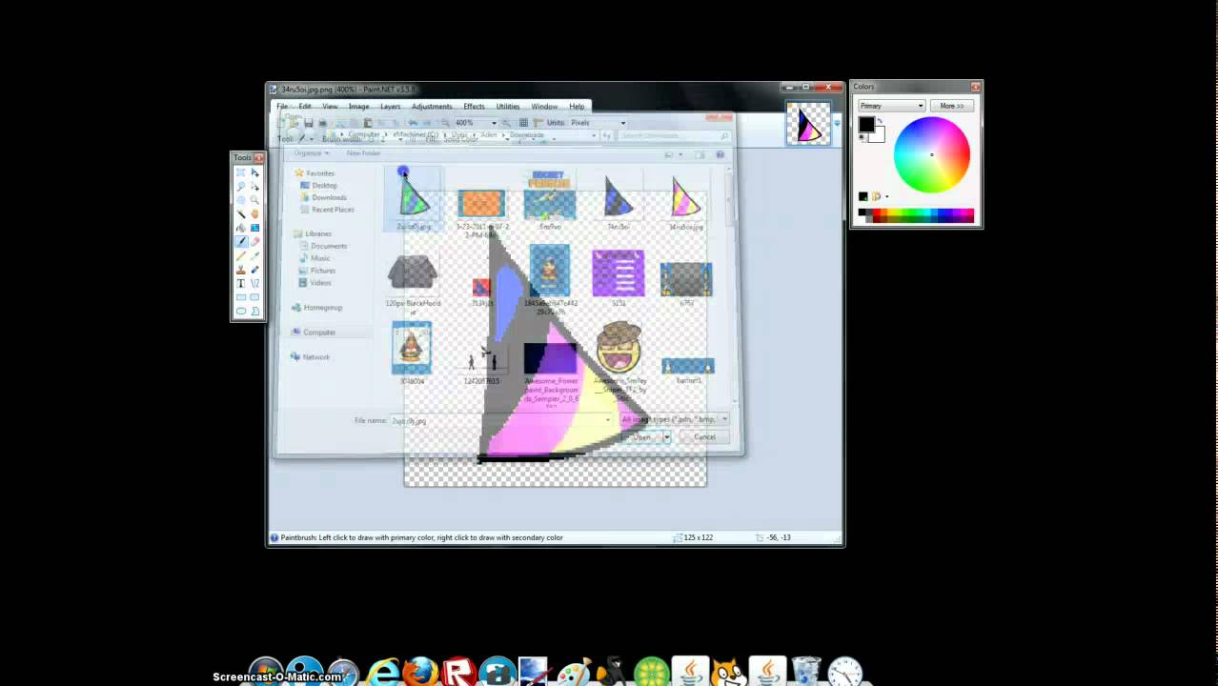The width and height of the screenshot is (1218, 686).
Task: Open the file types filter dropdown
Action: click(x=675, y=419)
